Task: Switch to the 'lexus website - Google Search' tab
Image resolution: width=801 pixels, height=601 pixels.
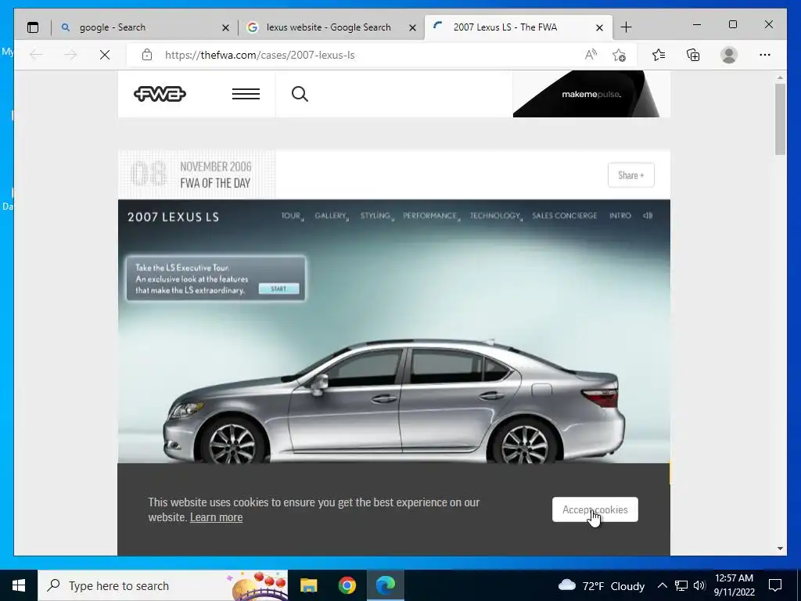Action: tap(331, 27)
